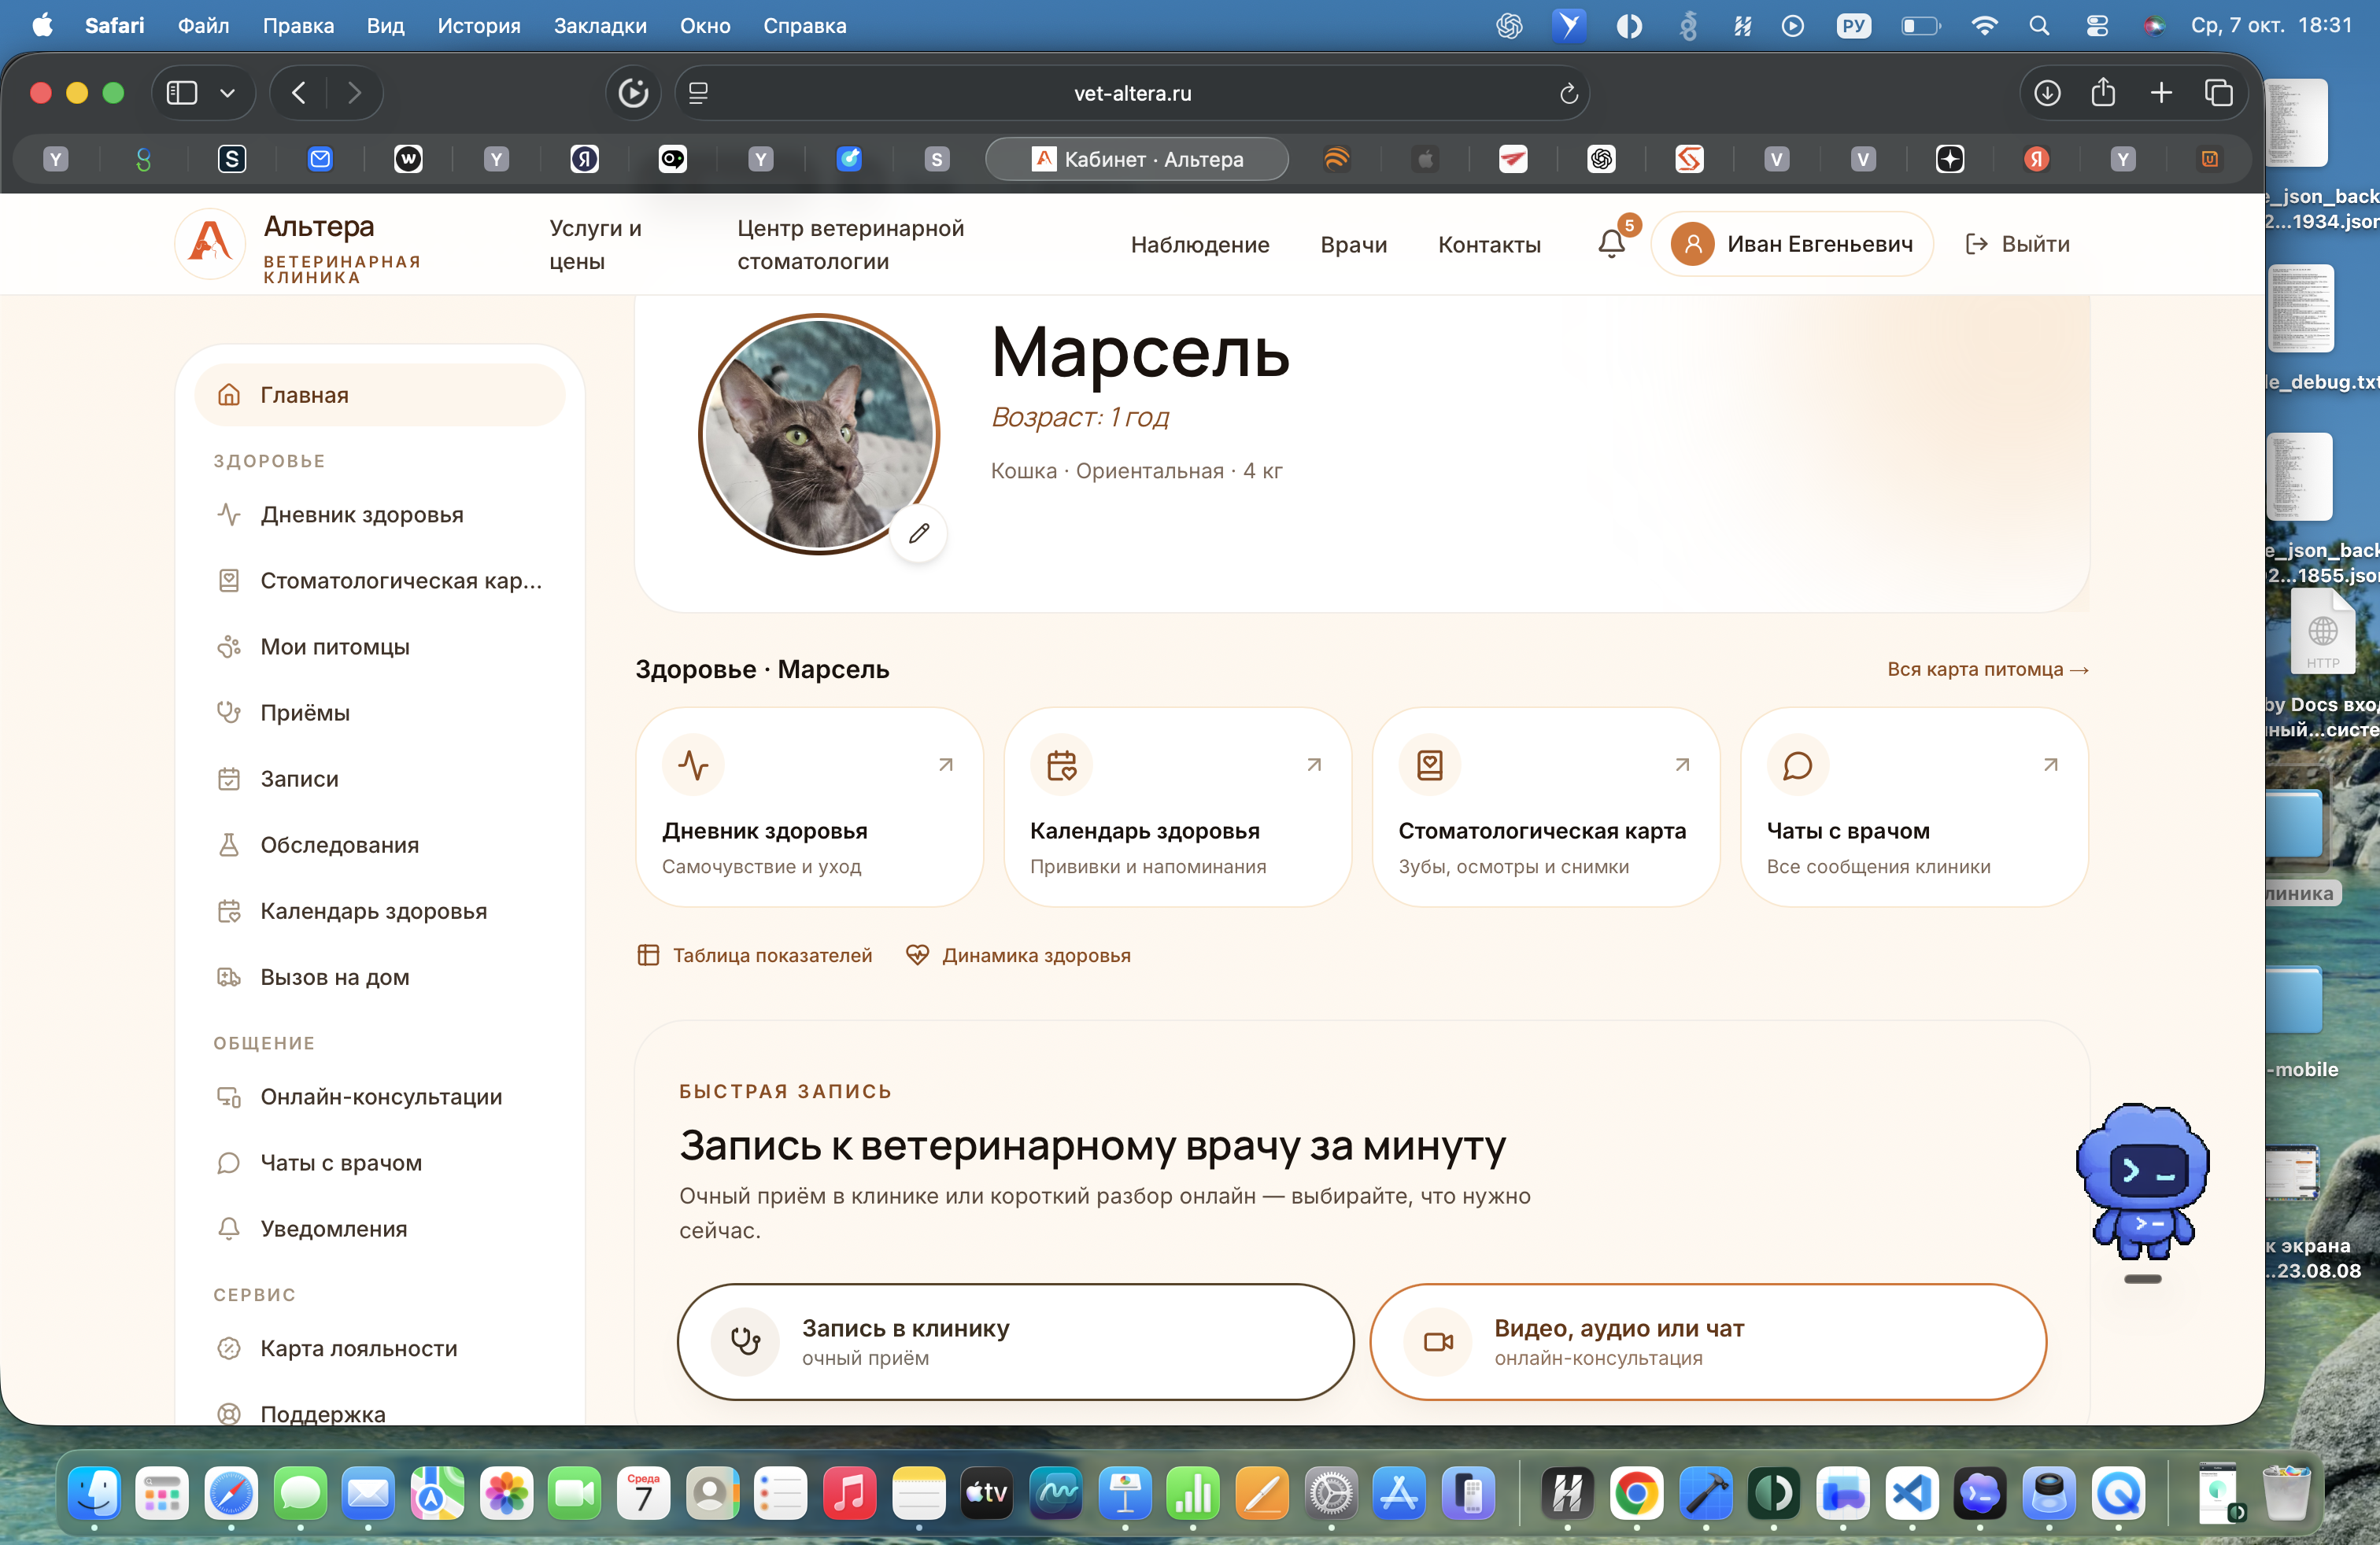
Task: Click Запись в клинику button
Action: click(1015, 1341)
